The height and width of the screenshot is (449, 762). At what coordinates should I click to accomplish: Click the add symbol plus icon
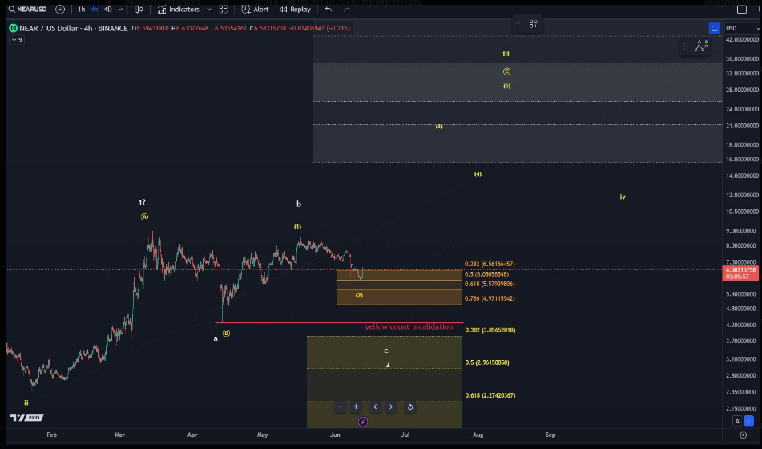(x=60, y=10)
